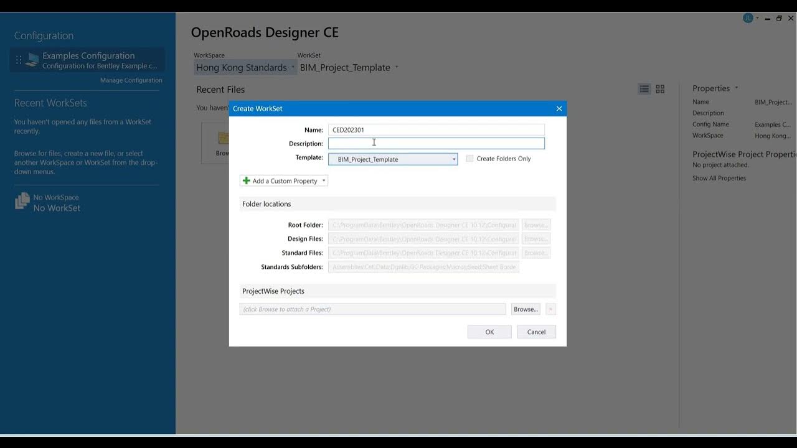
Task: Switch Recent Files to grid view
Action: [660, 89]
